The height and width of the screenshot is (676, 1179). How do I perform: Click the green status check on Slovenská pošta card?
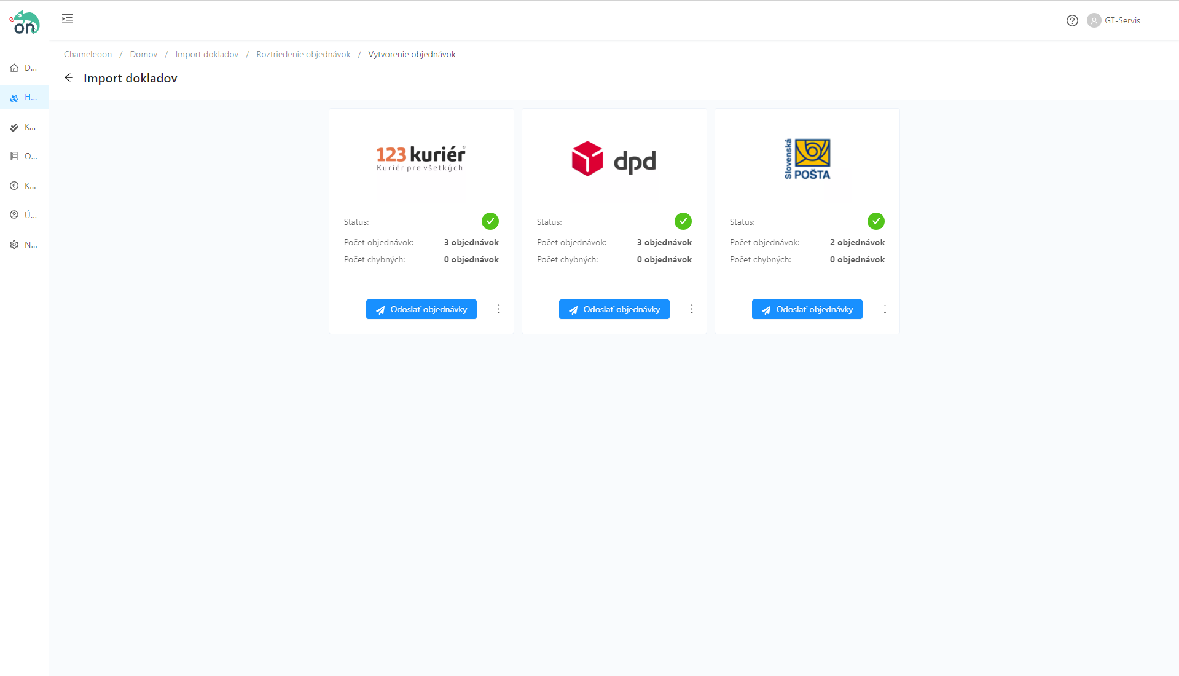coord(876,221)
